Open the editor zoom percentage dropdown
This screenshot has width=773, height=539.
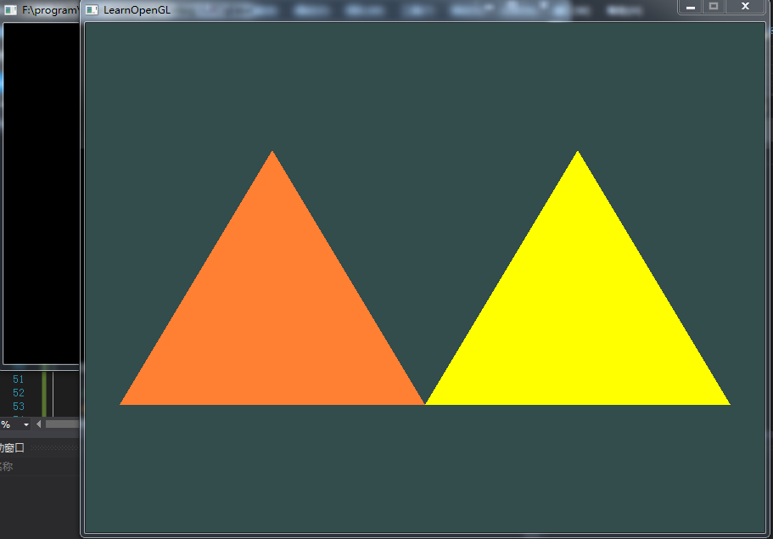coord(26,424)
